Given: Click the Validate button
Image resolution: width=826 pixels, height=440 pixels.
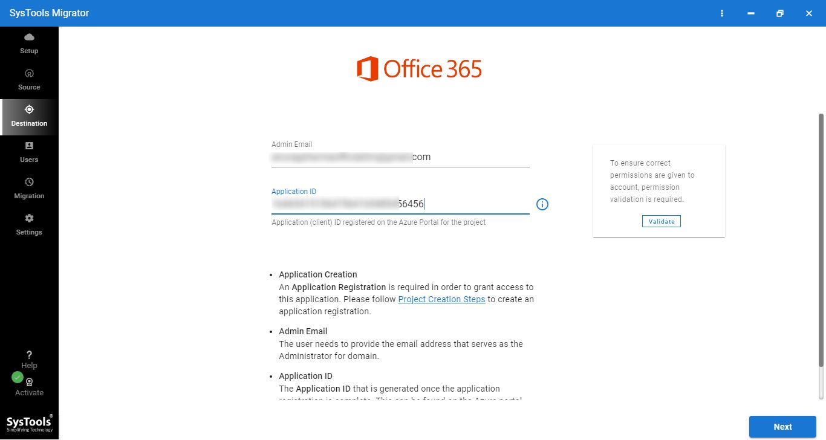Looking at the screenshot, I should click(x=662, y=221).
